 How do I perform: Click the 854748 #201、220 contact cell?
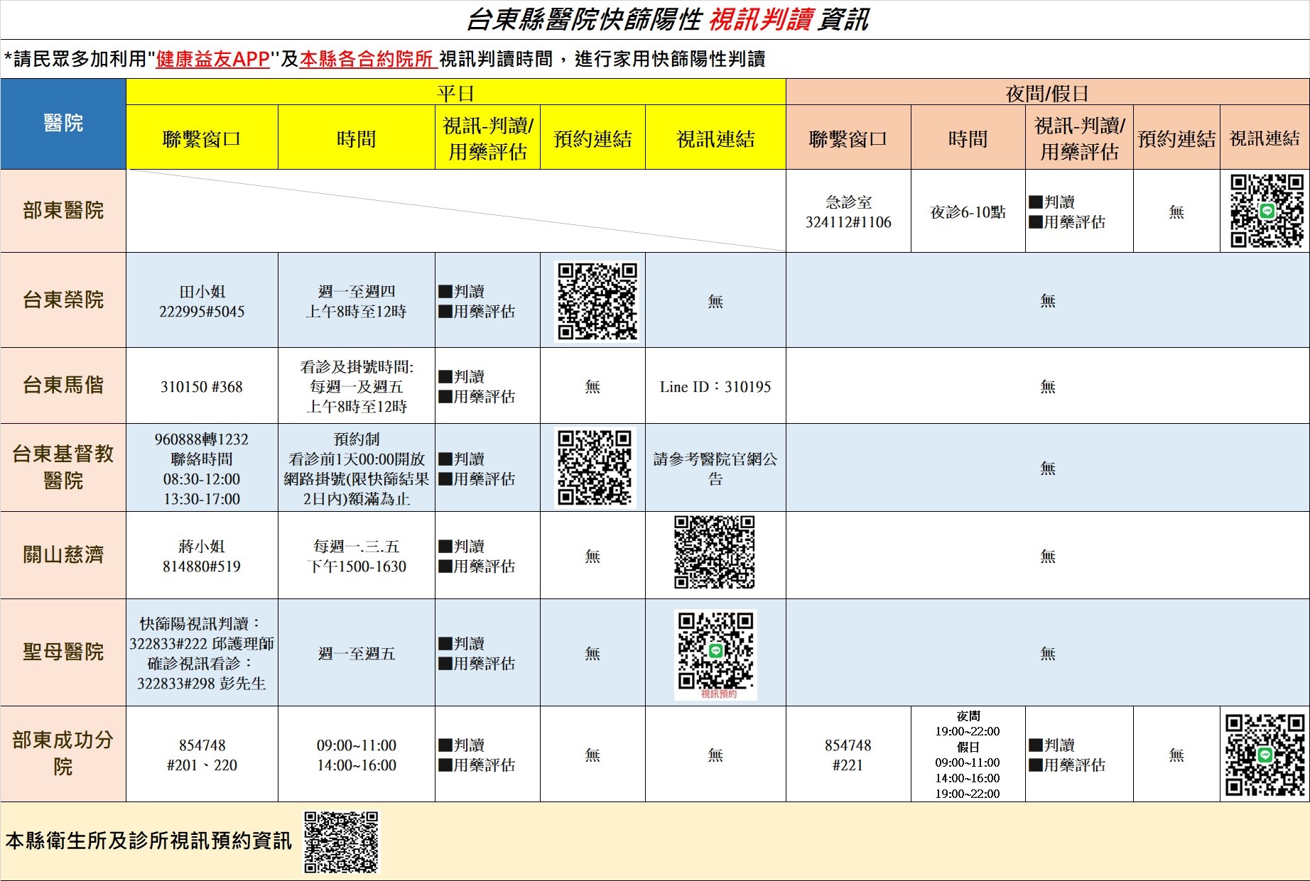[202, 755]
